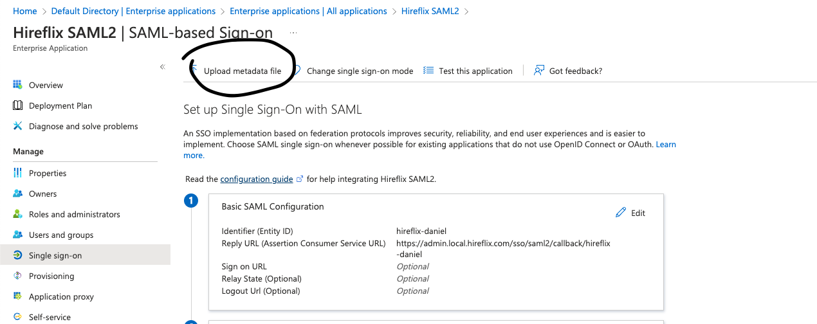Open Users and groups
This screenshot has width=817, height=324.
61,235
